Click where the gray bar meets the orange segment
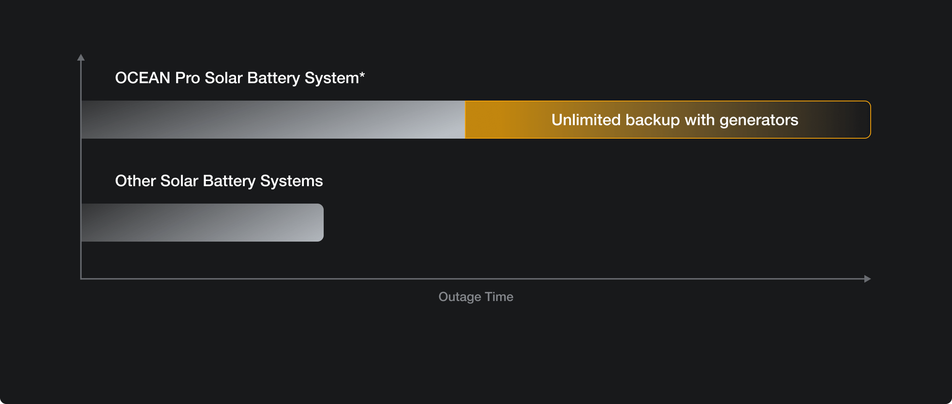 (465, 120)
